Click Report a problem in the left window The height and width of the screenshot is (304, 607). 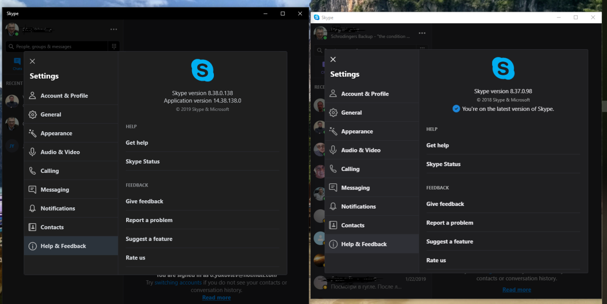pyautogui.click(x=202, y=220)
